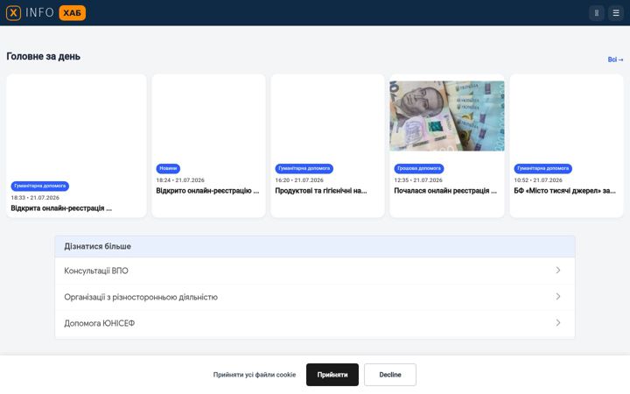Open headline 'Відкрито онлайн-реєстрацію ...'
Viewport: 630px width, 394px height.
[x=207, y=191]
